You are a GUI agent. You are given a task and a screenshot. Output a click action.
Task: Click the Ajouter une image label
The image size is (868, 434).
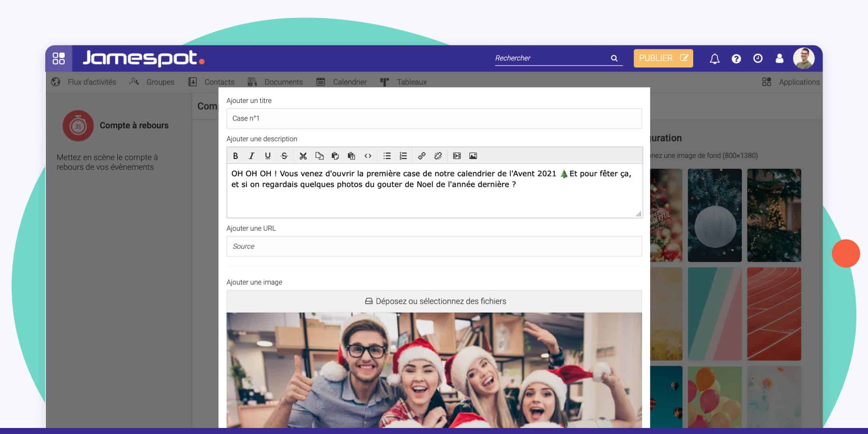point(254,282)
